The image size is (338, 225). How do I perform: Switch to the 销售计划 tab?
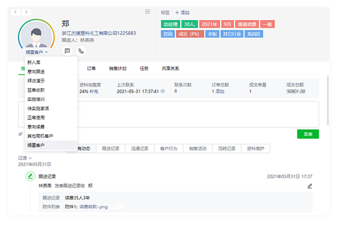pos(118,68)
